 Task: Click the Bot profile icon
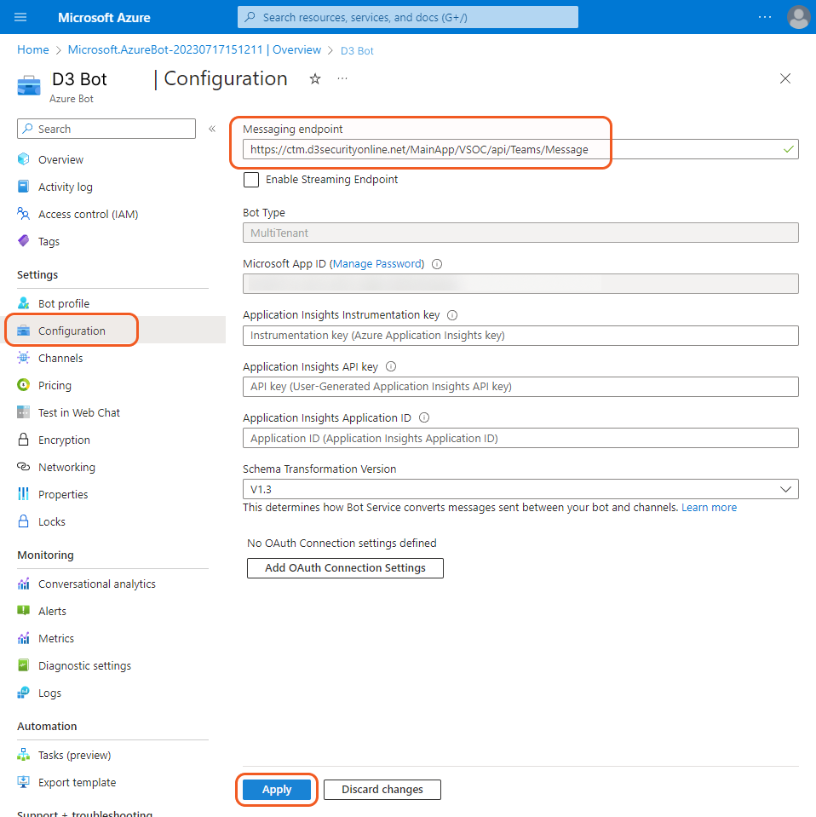(x=24, y=303)
